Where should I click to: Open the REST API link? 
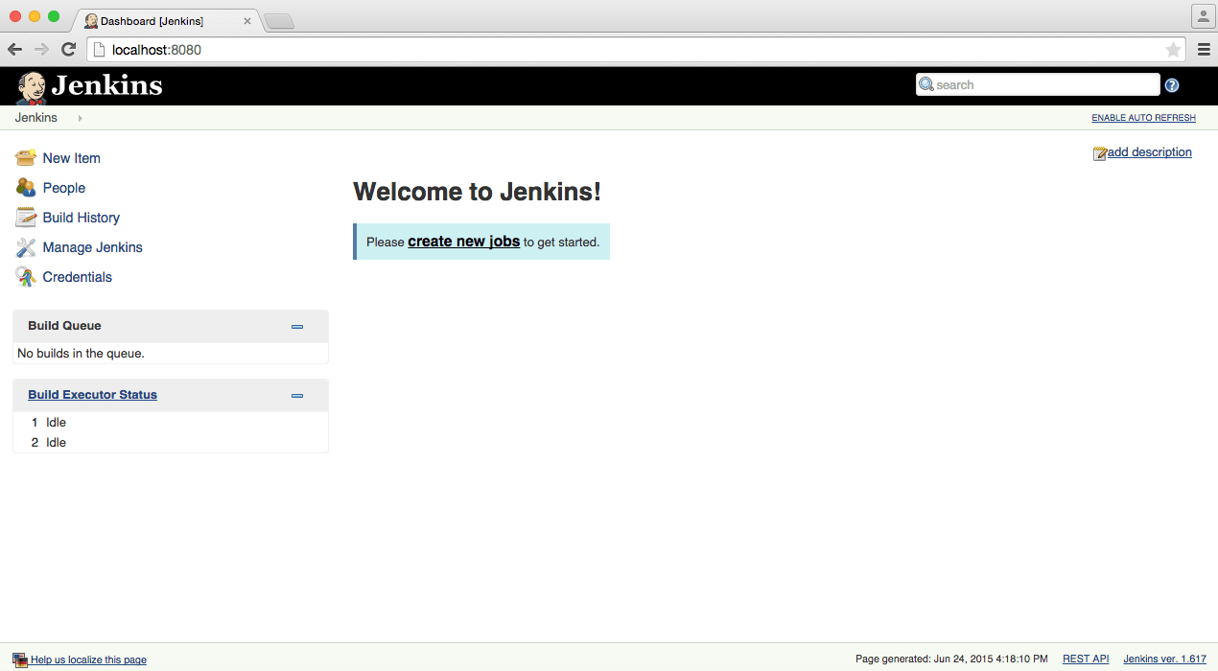(x=1085, y=659)
